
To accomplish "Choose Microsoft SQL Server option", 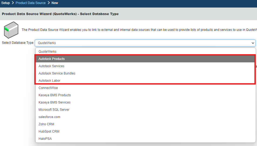I will click(54, 109).
